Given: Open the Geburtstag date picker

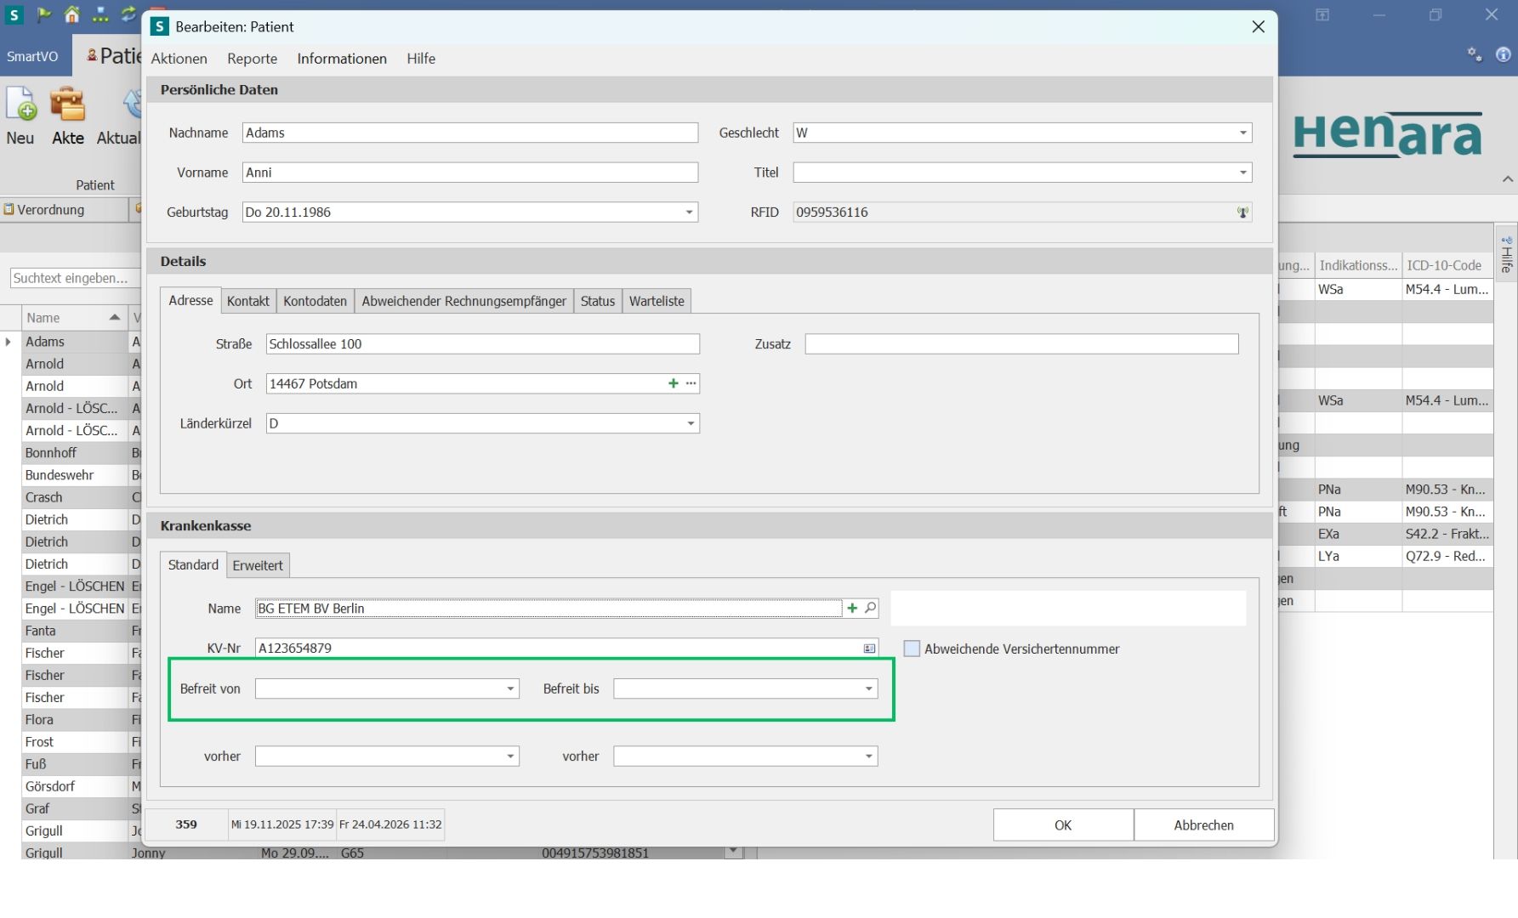Looking at the screenshot, I should point(690,212).
